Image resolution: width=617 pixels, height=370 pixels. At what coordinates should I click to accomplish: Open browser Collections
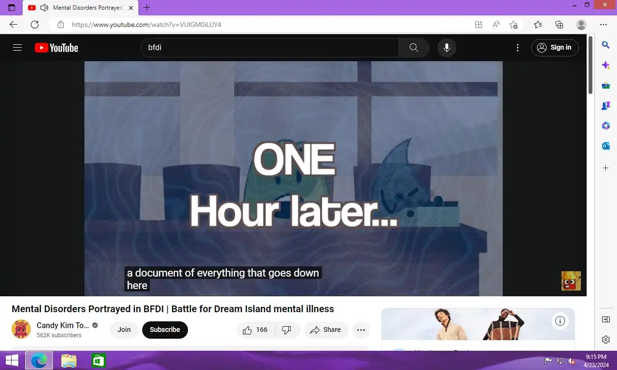click(559, 25)
